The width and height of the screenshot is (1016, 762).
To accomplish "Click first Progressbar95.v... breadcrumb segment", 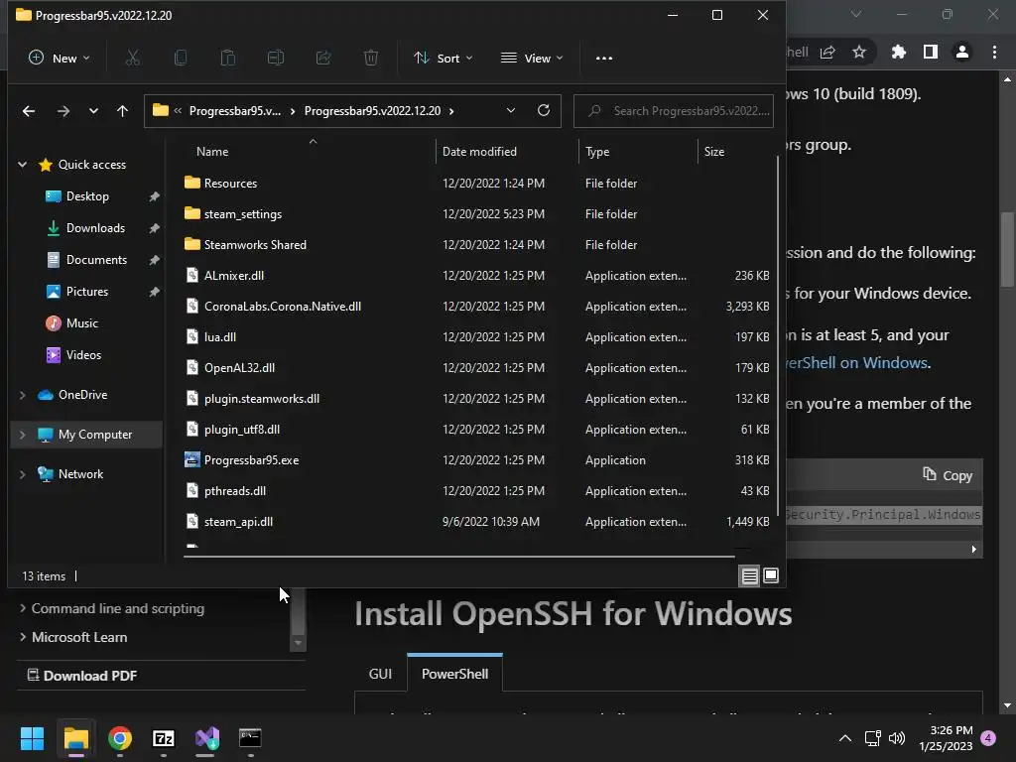I will [x=234, y=111].
